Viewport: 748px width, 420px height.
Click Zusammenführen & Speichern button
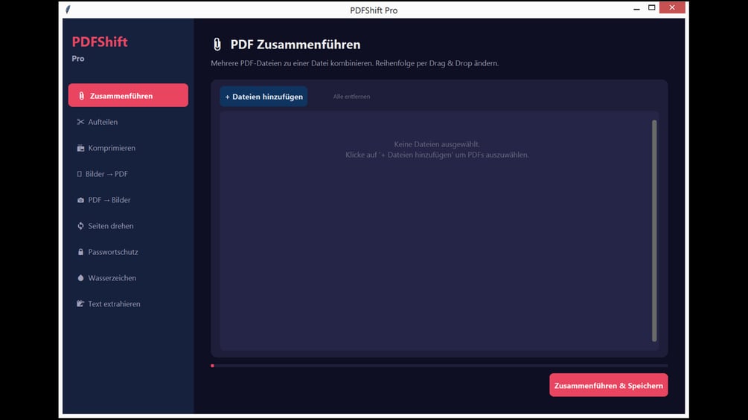tap(609, 385)
